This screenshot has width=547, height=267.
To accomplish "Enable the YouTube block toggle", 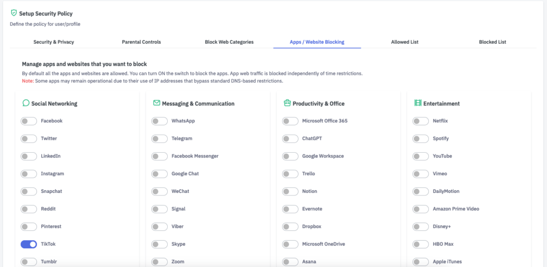I will (421, 156).
